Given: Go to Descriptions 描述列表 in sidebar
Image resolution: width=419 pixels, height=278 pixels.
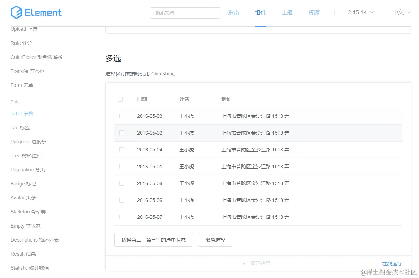Looking at the screenshot, I should (x=35, y=240).
